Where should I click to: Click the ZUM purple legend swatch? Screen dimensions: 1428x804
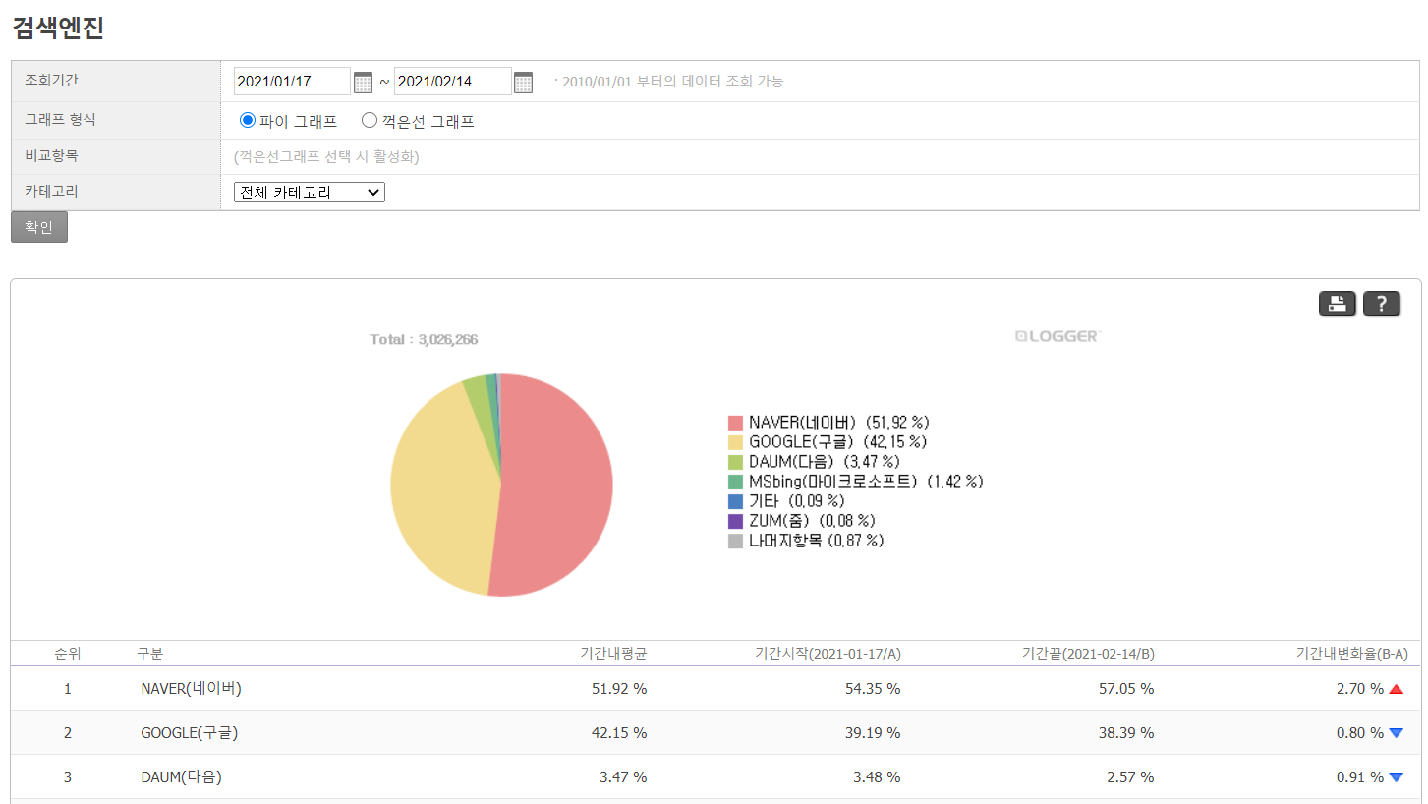pos(735,521)
